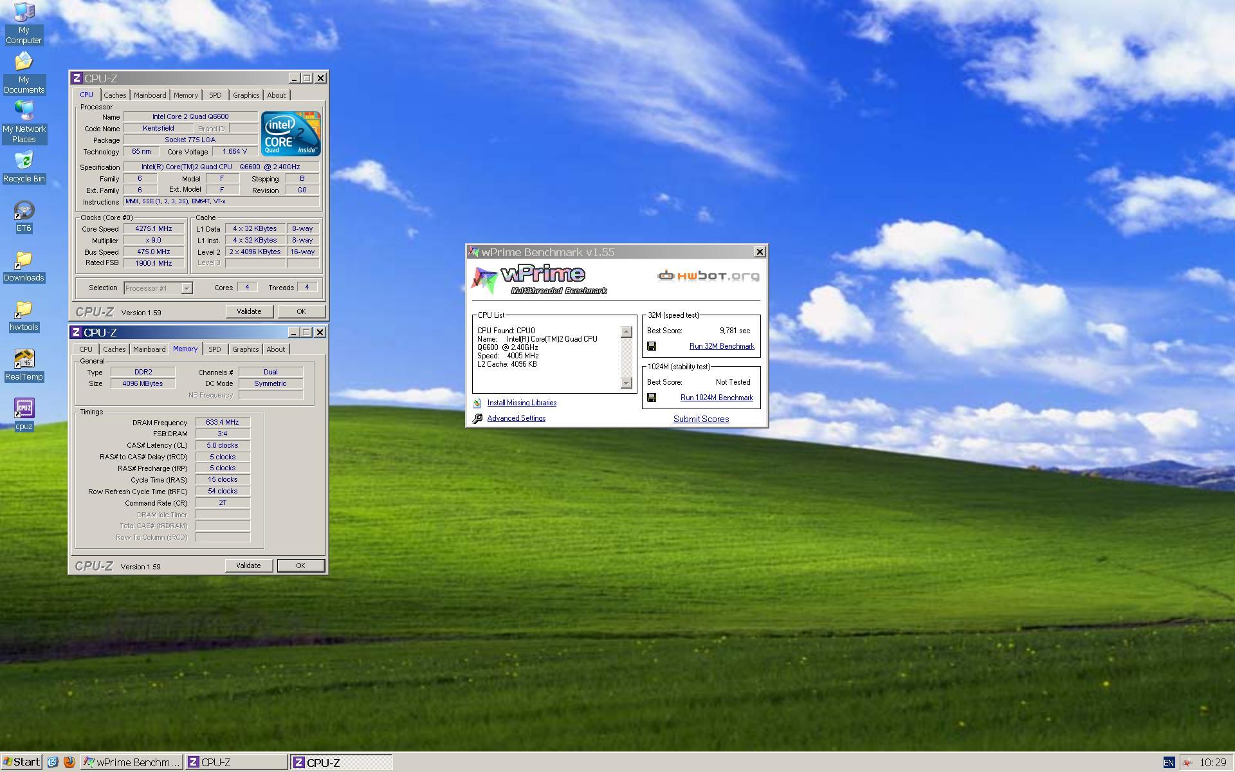This screenshot has height=772, width=1235.
Task: Run the 32M Benchmark link
Action: pos(722,346)
